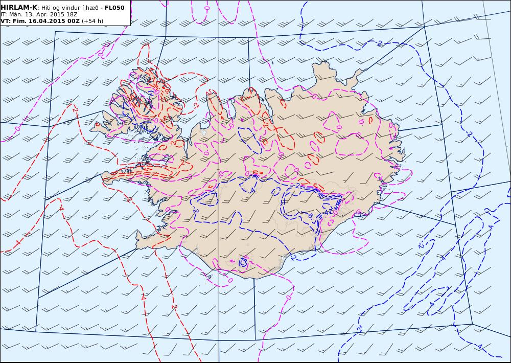Select the 'IT: Mán. 13. Apr. 2015 18Z' line

click(39, 14)
